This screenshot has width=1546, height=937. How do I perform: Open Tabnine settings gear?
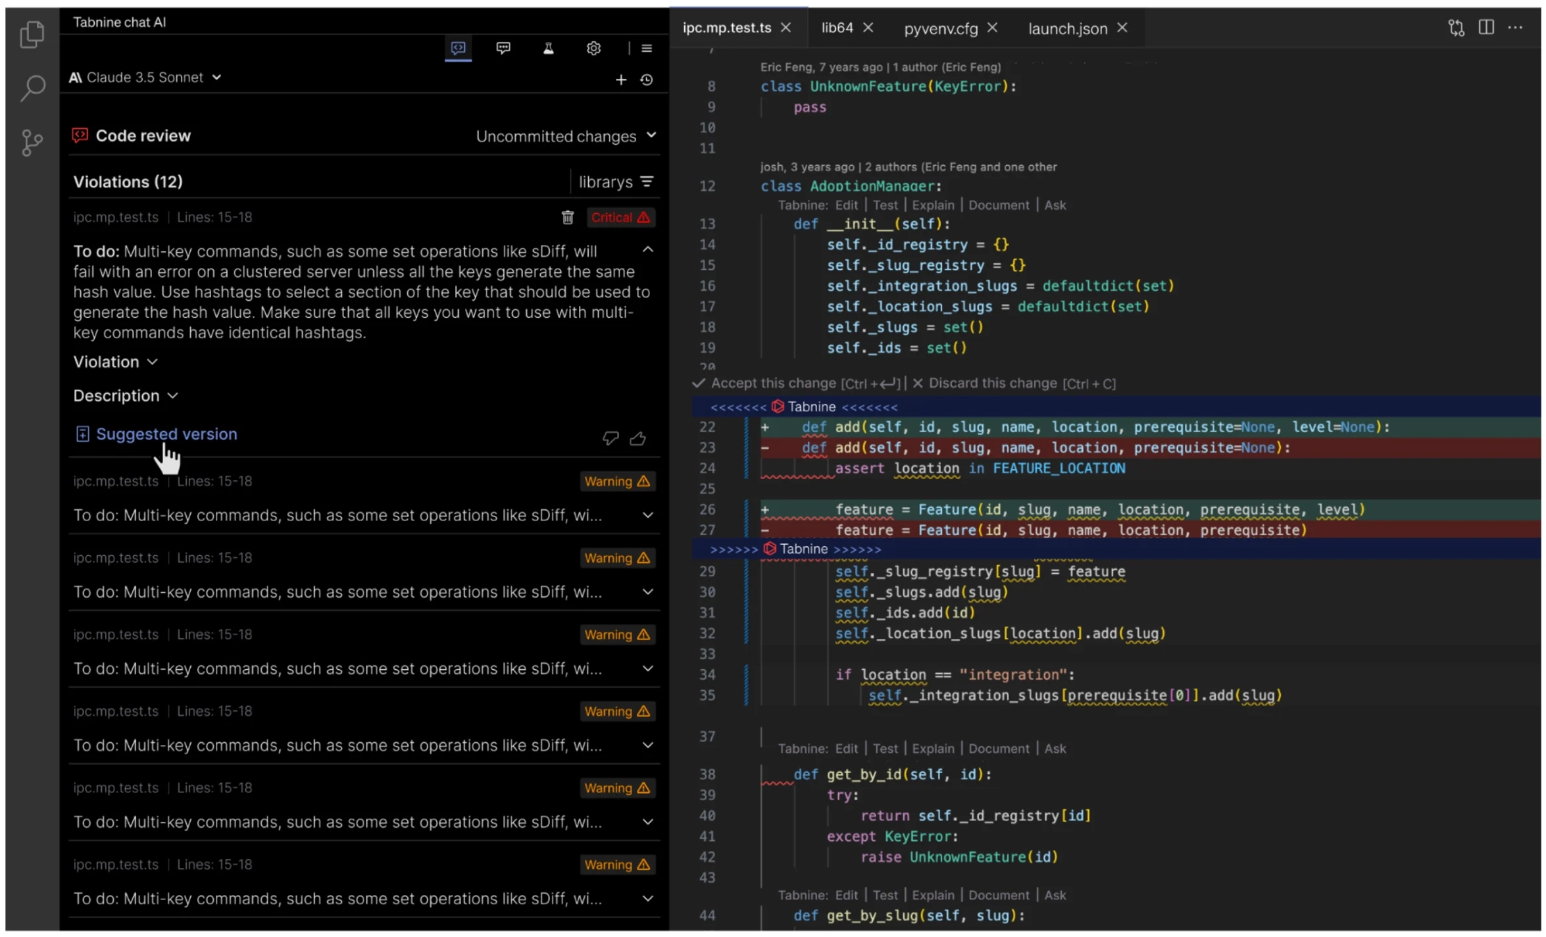[x=593, y=48]
